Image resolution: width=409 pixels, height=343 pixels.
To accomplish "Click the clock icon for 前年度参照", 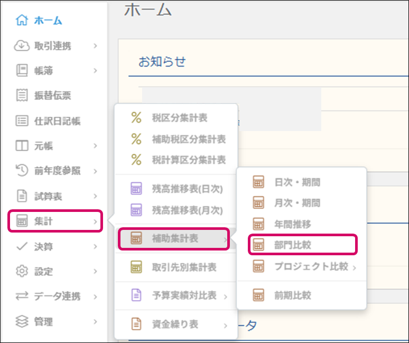I will coord(22,171).
